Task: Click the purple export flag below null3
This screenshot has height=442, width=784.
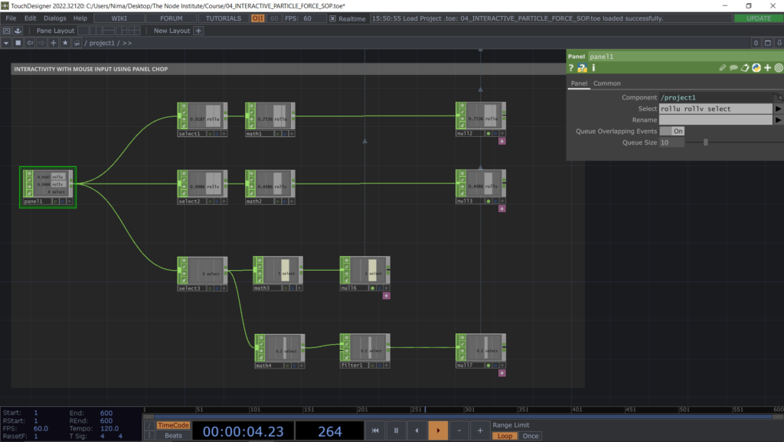Action: (502, 209)
